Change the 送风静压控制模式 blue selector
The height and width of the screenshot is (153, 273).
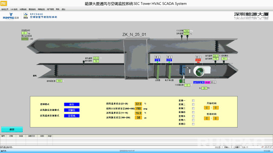72,110
